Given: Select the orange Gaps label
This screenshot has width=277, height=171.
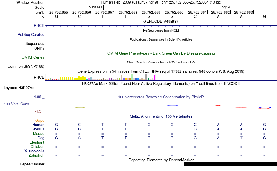Looking at the screenshot, I should [x=40, y=121].
